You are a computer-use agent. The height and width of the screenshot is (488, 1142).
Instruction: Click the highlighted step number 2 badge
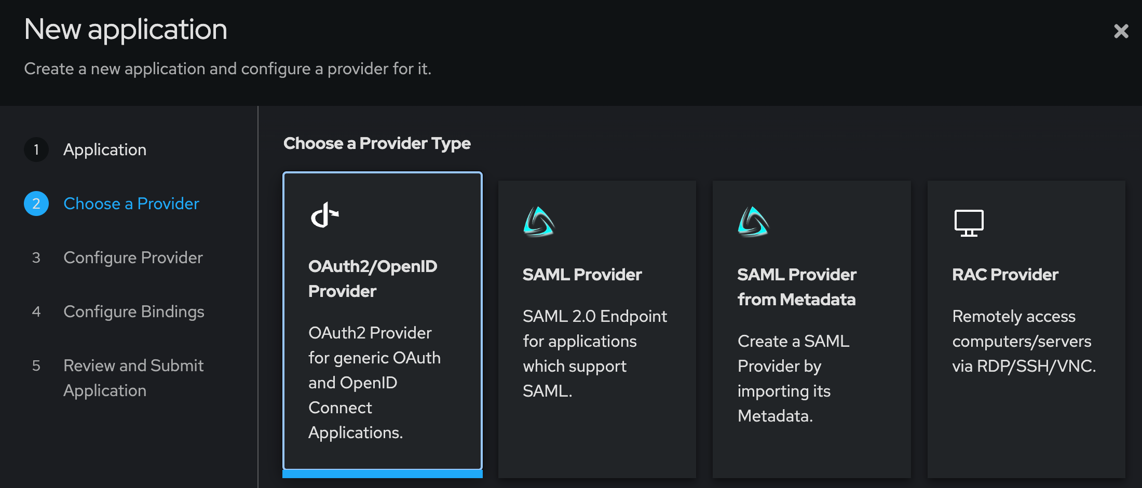coord(36,204)
